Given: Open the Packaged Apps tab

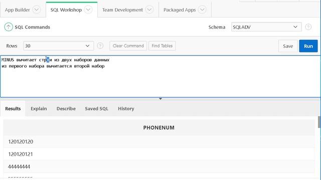Looking at the screenshot, I should (180, 10).
